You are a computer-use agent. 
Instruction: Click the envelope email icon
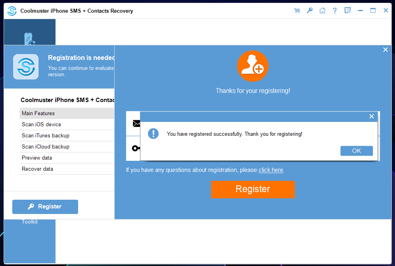click(x=136, y=123)
